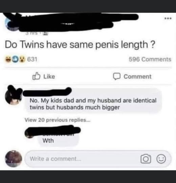Click the speech bubble Comment icon
176x183 pixels.
click(116, 76)
